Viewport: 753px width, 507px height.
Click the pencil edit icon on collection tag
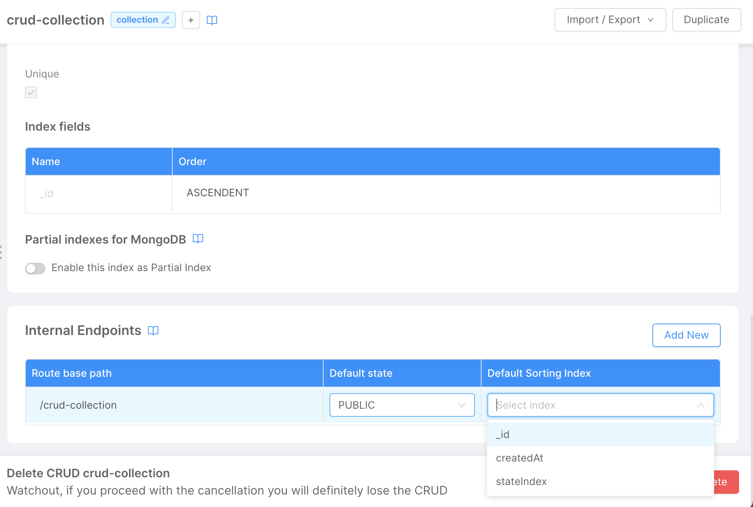click(x=166, y=20)
